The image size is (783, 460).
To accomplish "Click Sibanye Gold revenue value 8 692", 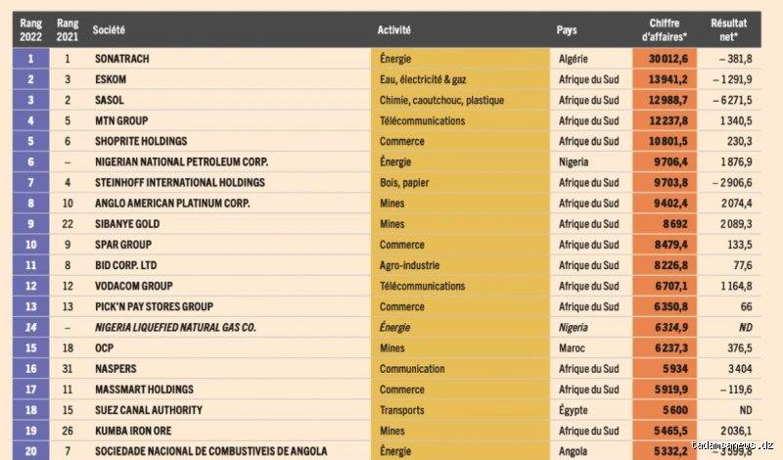I will (x=675, y=224).
